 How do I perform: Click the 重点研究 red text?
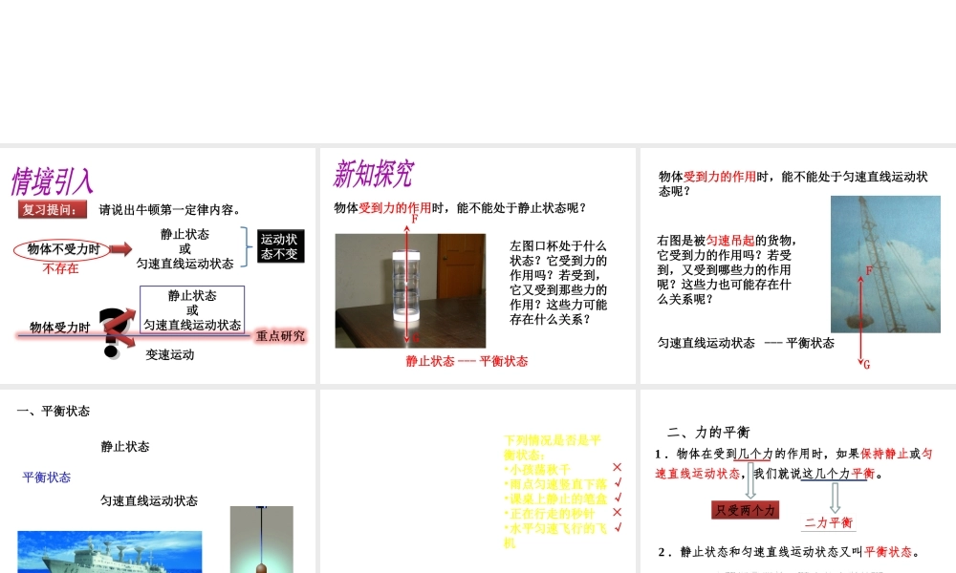pyautogui.click(x=280, y=335)
